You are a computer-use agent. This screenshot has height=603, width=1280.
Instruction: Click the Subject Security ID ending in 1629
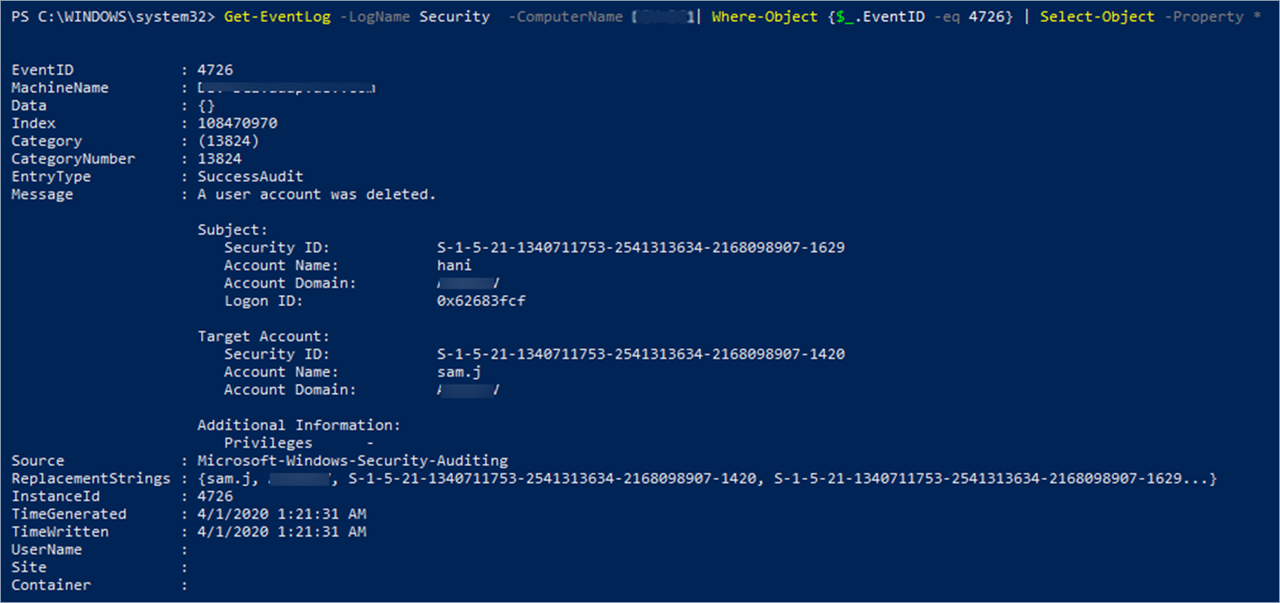(640, 248)
